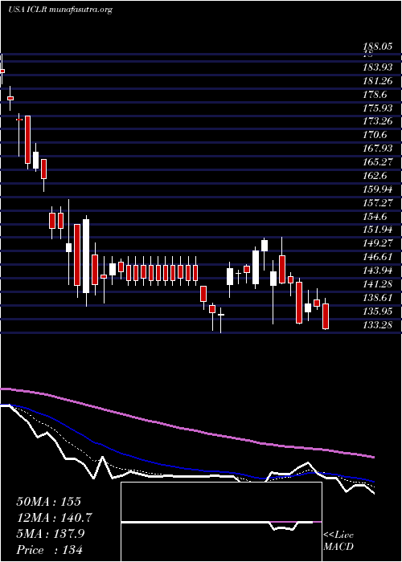The image size is (402, 562).
Task: Select the 181.26 price axis label
Action: coord(379,80)
